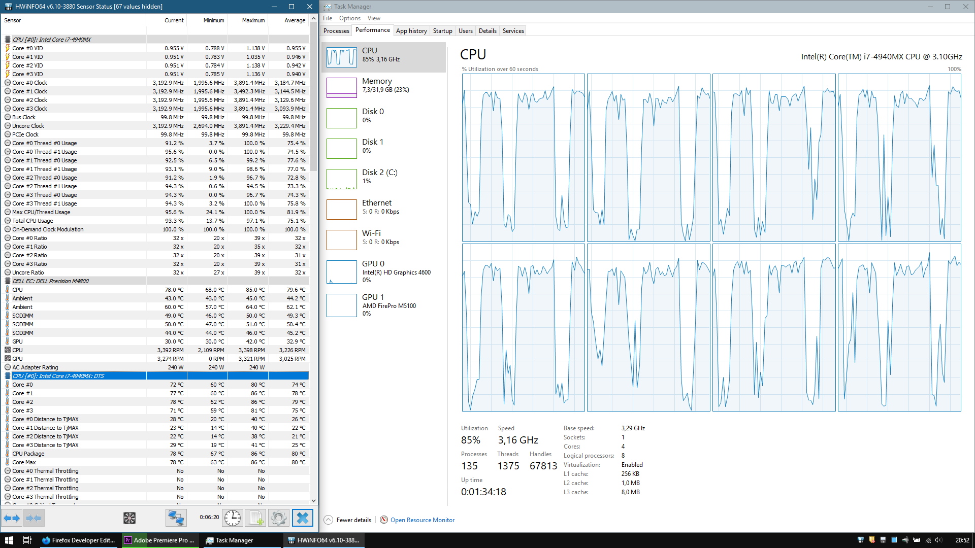
Task: Select Core #0 VID sensor row
Action: 155,48
